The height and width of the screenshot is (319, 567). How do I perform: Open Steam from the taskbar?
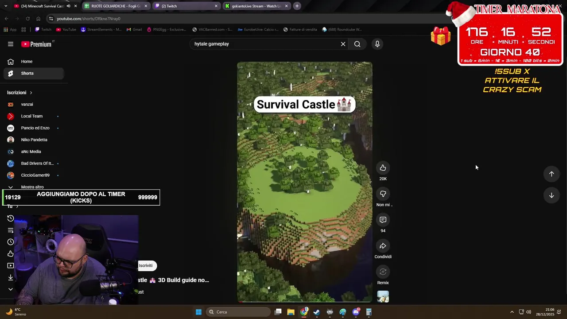(317, 312)
